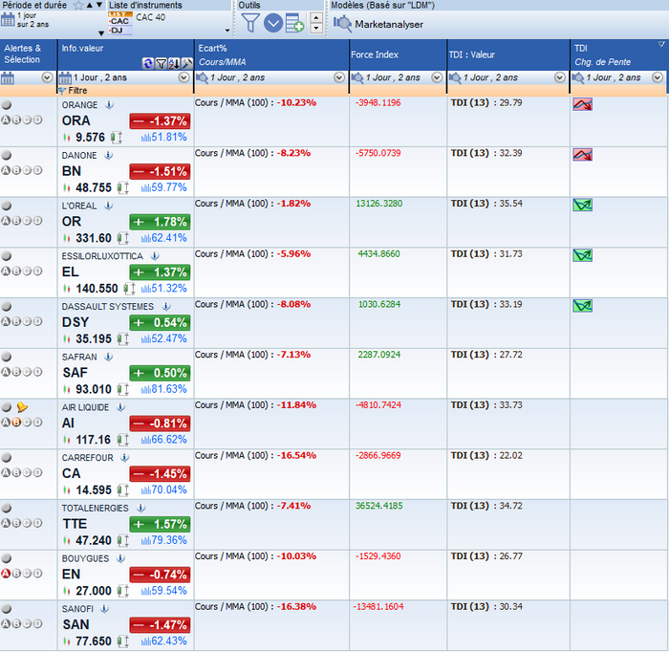Click the -1.37% change badge for ORA
Screen dimensions: 669x652
(x=160, y=121)
